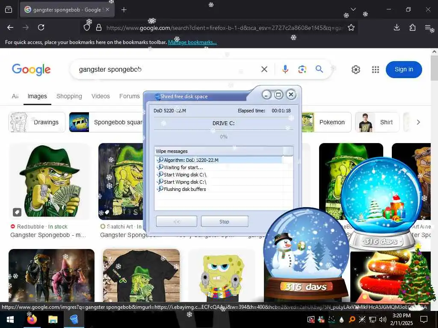Open the Spongebob with two pistols image
The height and width of the screenshot is (328, 438).
[222, 275]
